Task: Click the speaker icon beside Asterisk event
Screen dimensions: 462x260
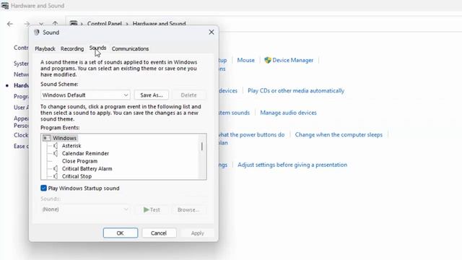Action: tap(56, 146)
